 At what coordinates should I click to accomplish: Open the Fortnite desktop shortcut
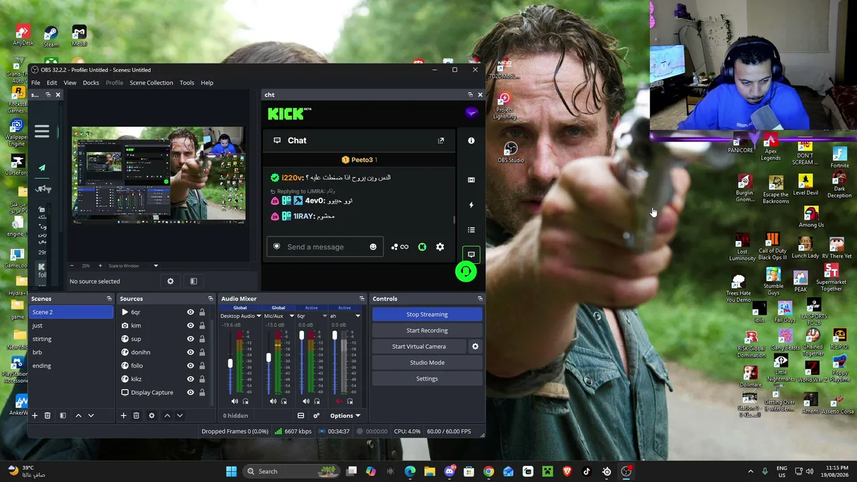tap(840, 158)
